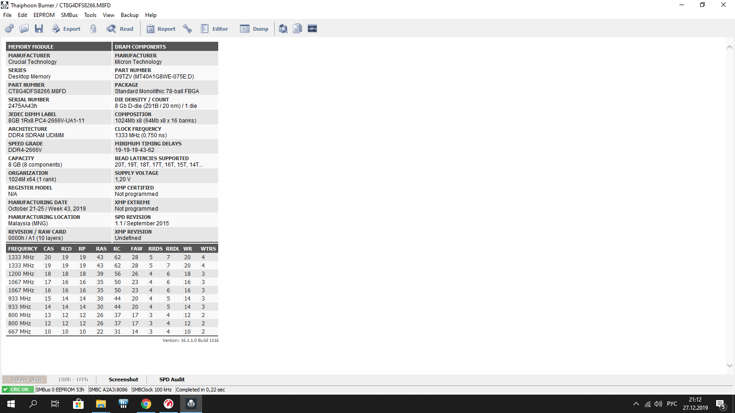Screen dimensions: 735x413
Task: Open Task View on the taskbar
Action: [55, 404]
